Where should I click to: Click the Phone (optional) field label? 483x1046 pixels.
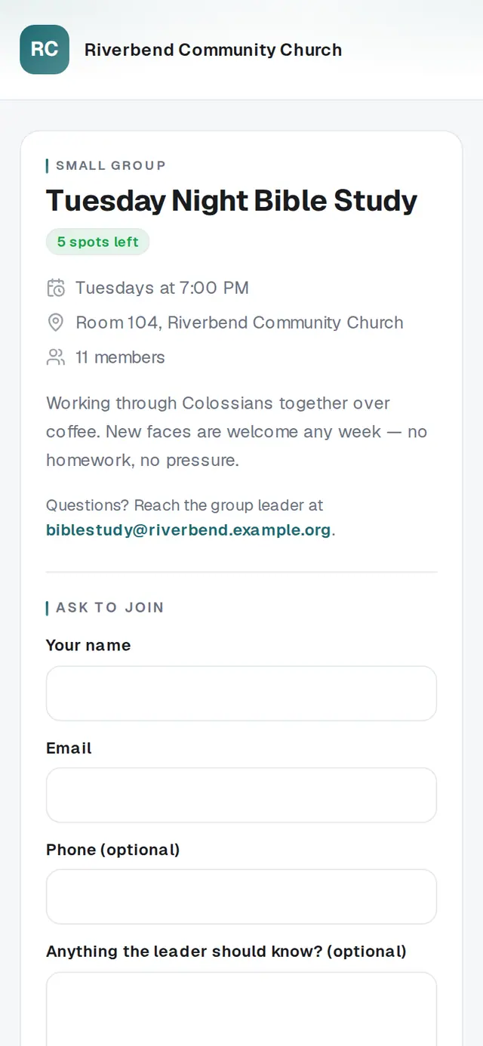(113, 850)
